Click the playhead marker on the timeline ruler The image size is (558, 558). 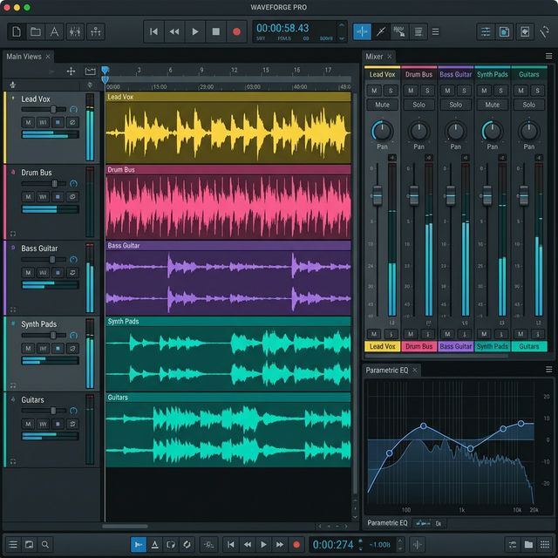click(x=105, y=70)
